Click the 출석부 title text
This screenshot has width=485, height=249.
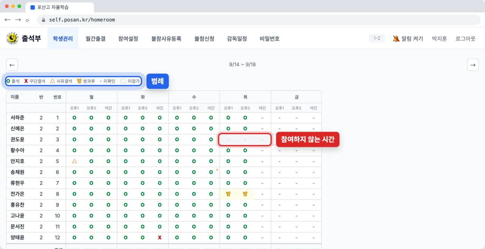(x=31, y=38)
